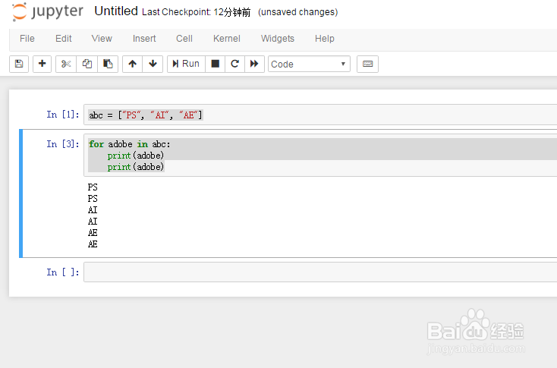
Task: Click the first AI output line
Action: (x=93, y=210)
